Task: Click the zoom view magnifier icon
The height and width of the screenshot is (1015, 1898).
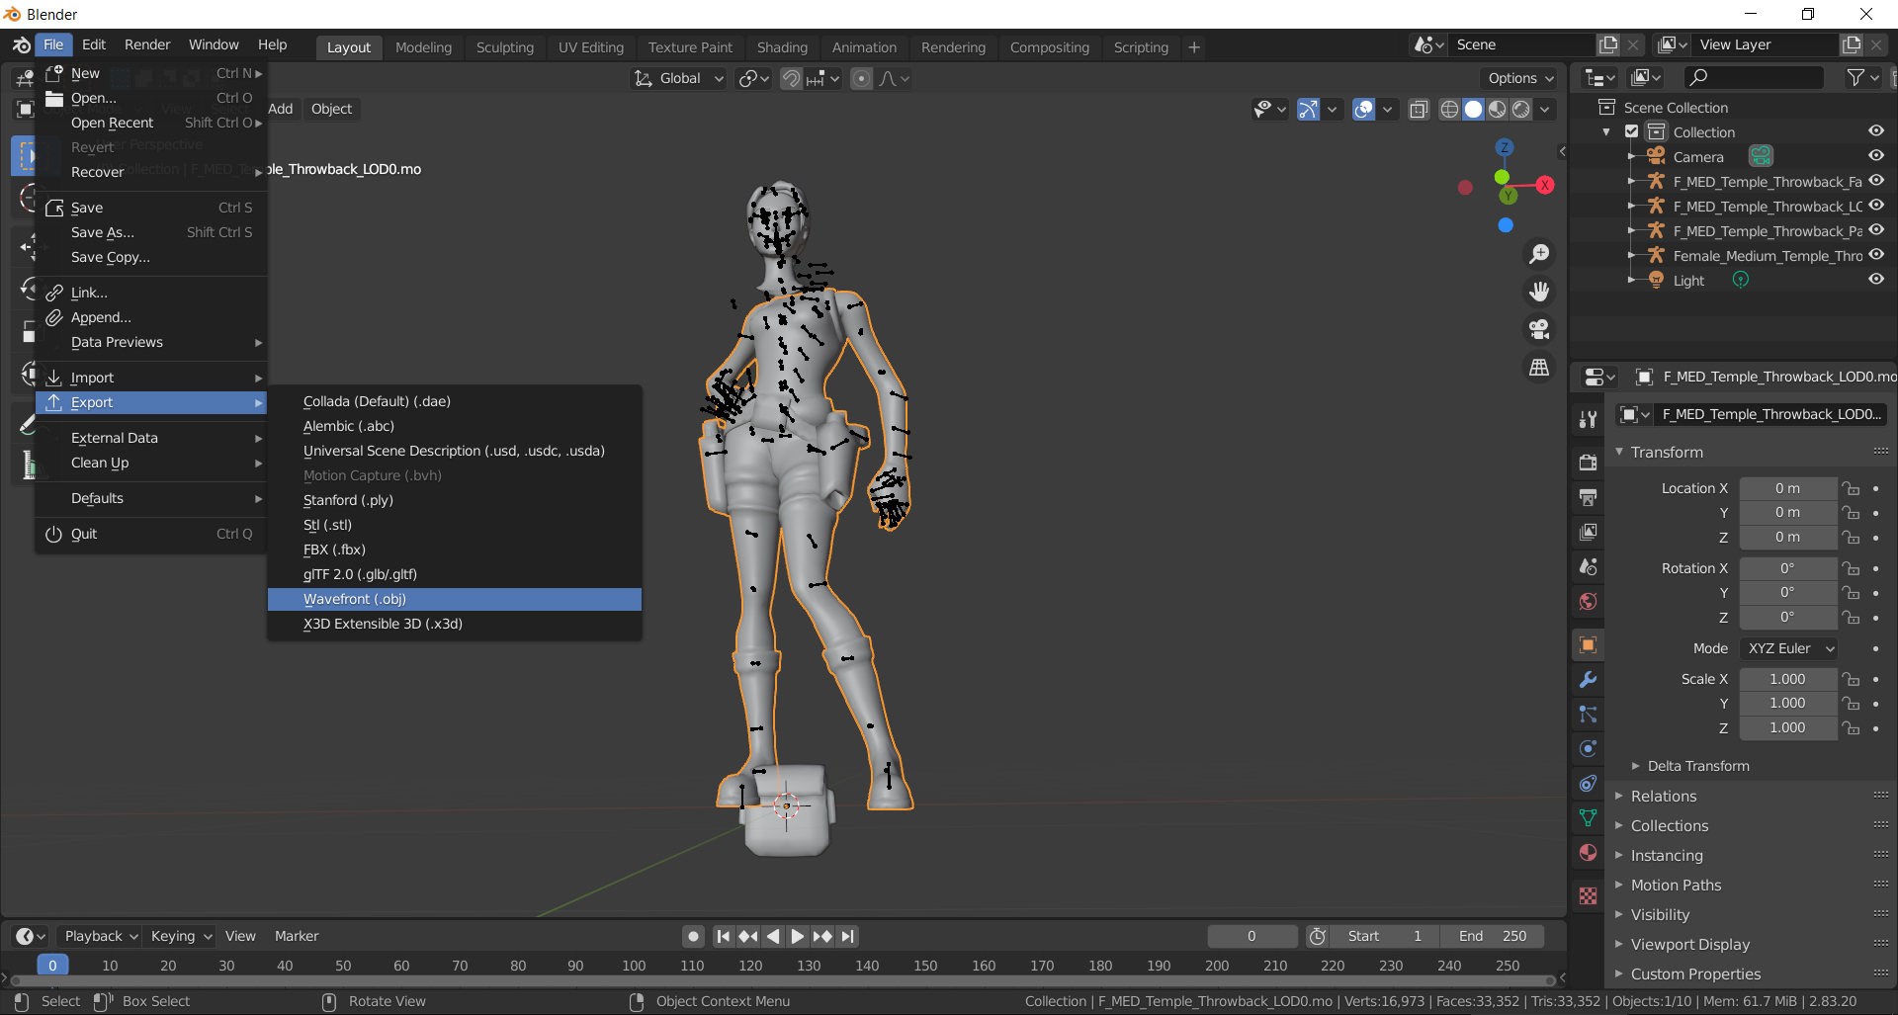Action: [1539, 255]
